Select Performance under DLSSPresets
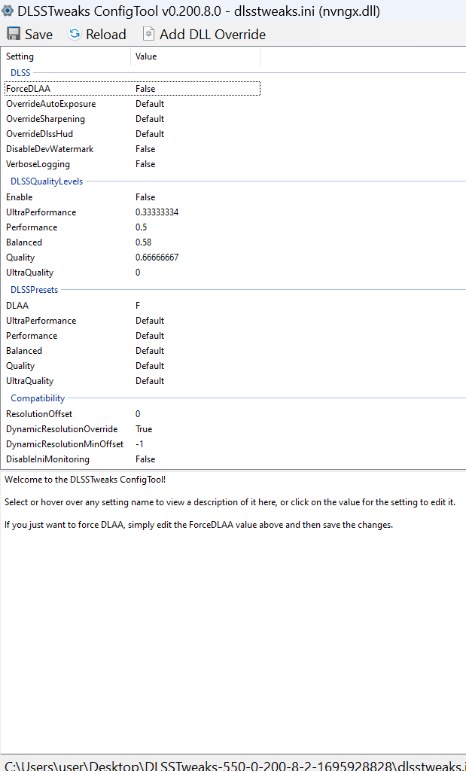 pyautogui.click(x=32, y=336)
